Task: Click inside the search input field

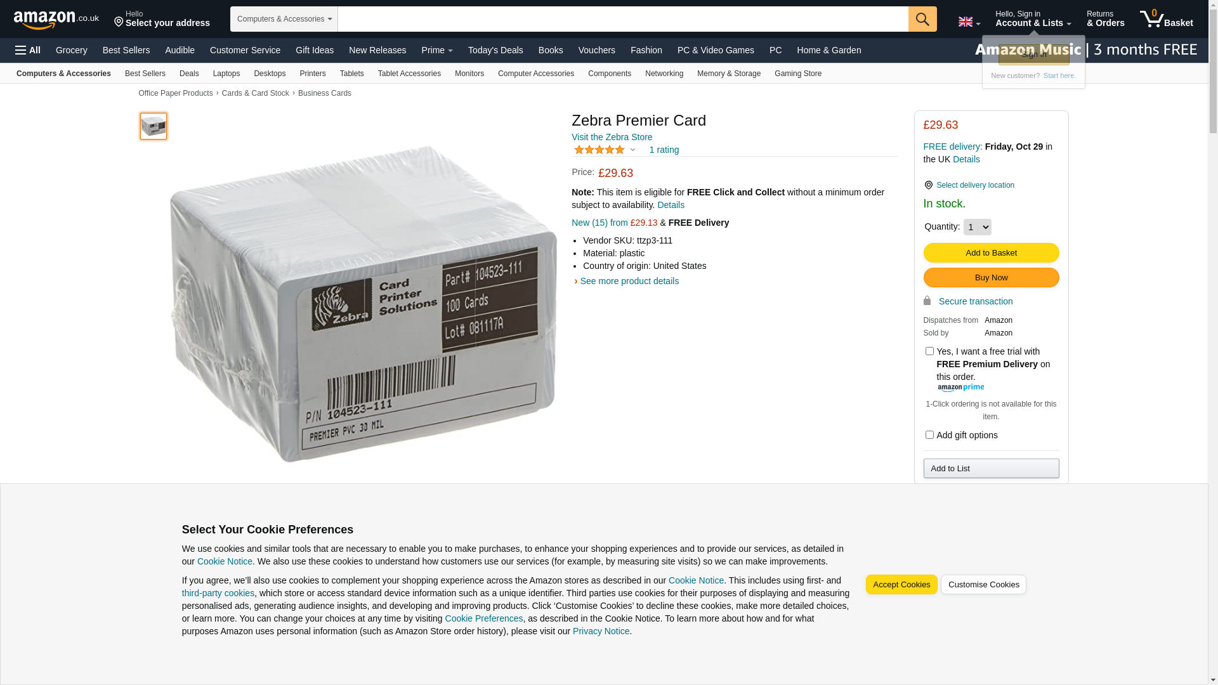Action: (x=623, y=19)
